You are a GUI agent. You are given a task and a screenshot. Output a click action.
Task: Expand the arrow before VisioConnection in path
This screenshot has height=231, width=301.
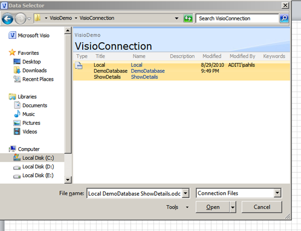tap(76, 18)
